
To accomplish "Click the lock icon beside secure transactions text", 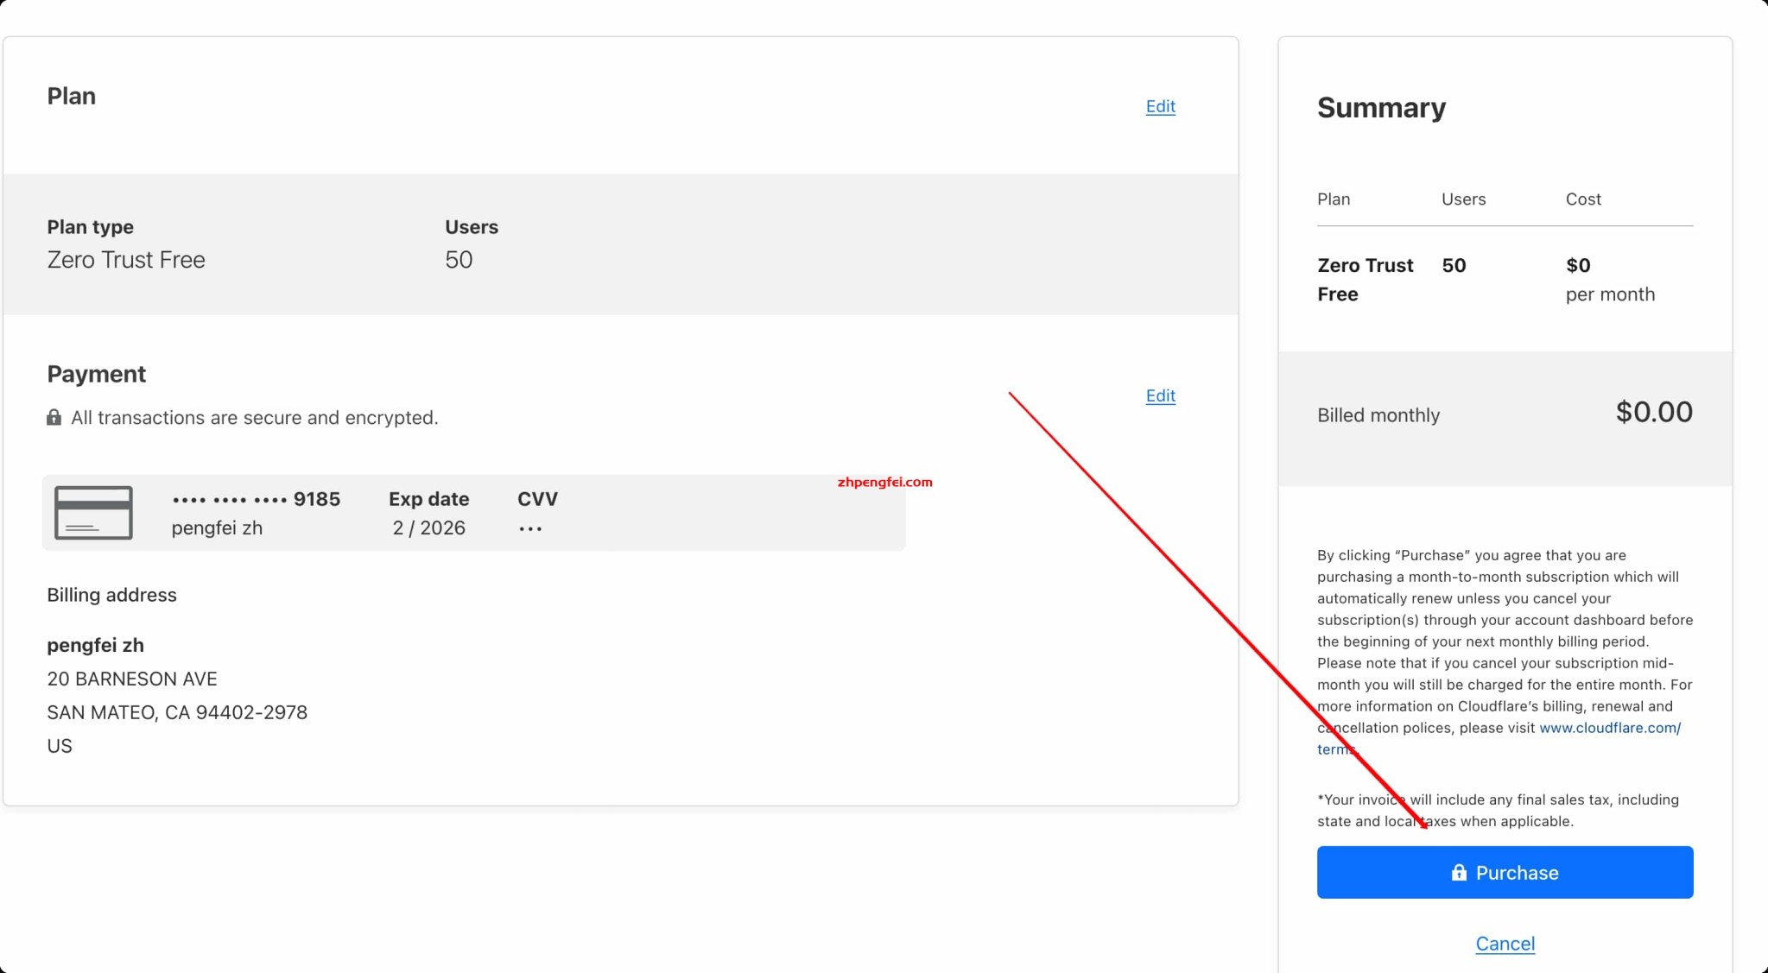I will (54, 418).
